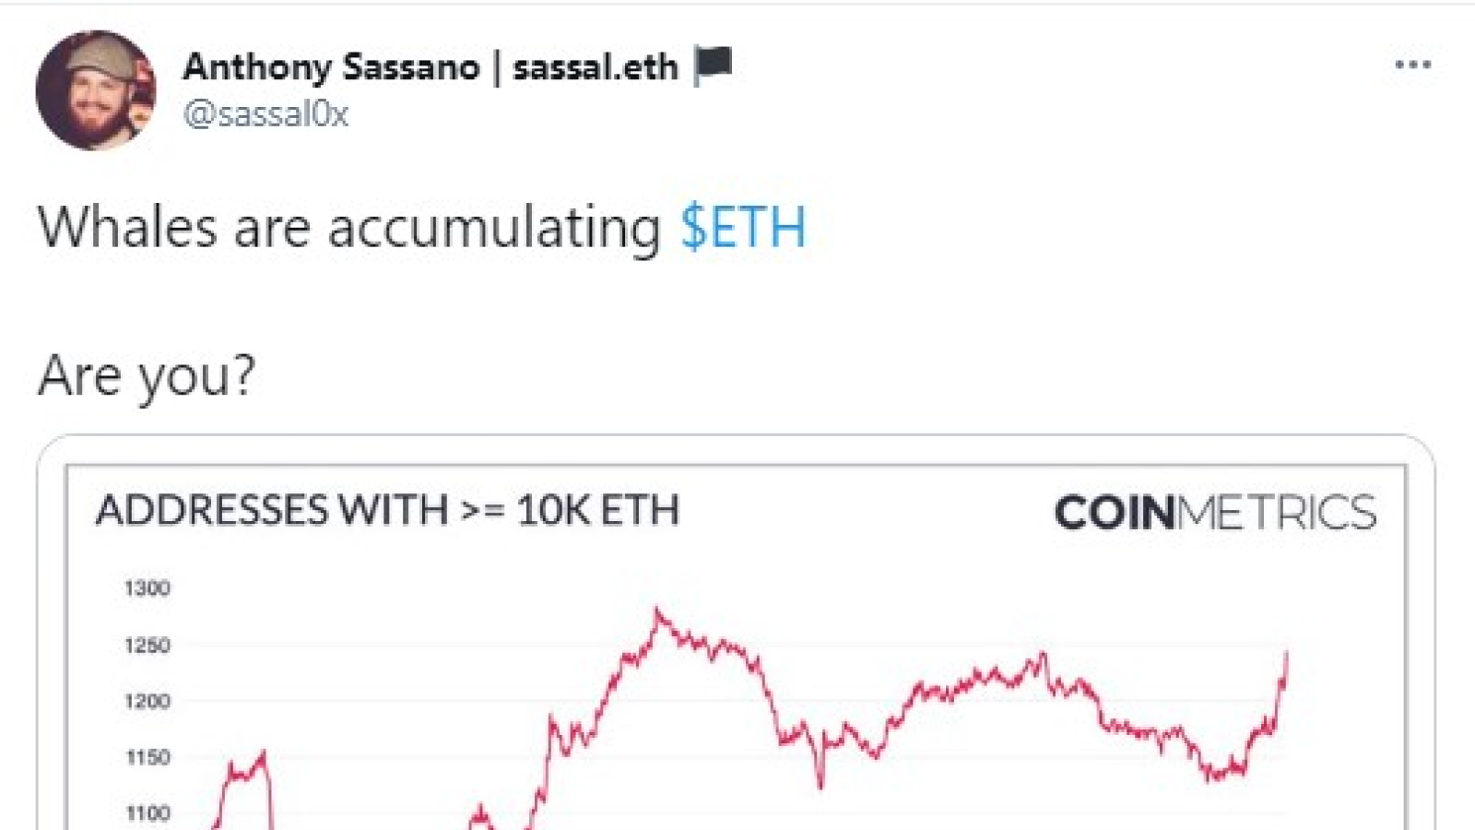Screen dimensions: 1475x830
Task: Open the @sassal0x handle
Action: (x=265, y=114)
